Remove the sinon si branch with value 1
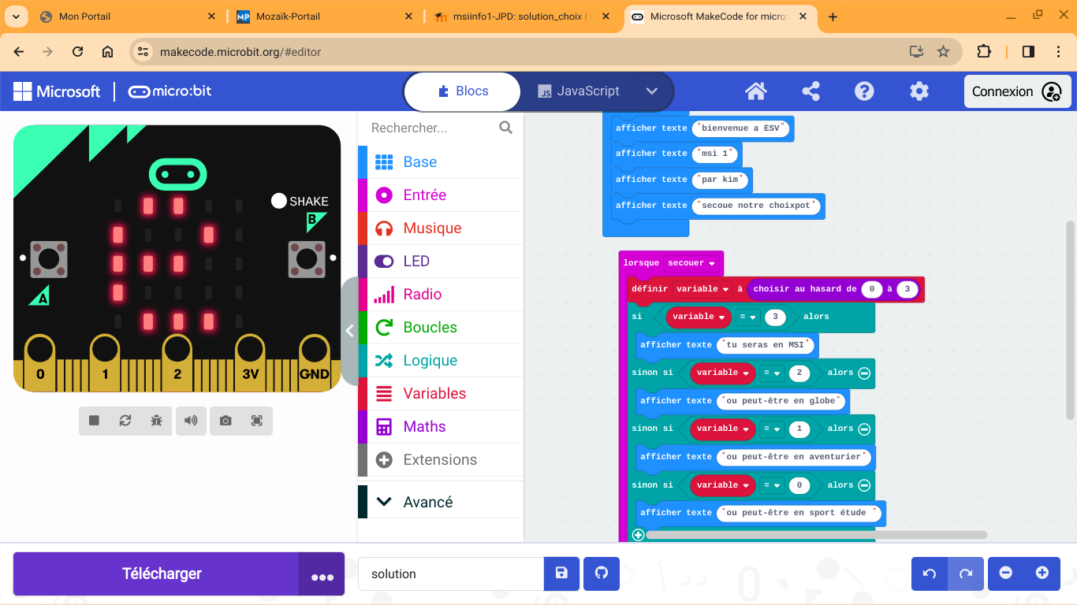Screen dimensions: 1077x605 [x=864, y=429]
